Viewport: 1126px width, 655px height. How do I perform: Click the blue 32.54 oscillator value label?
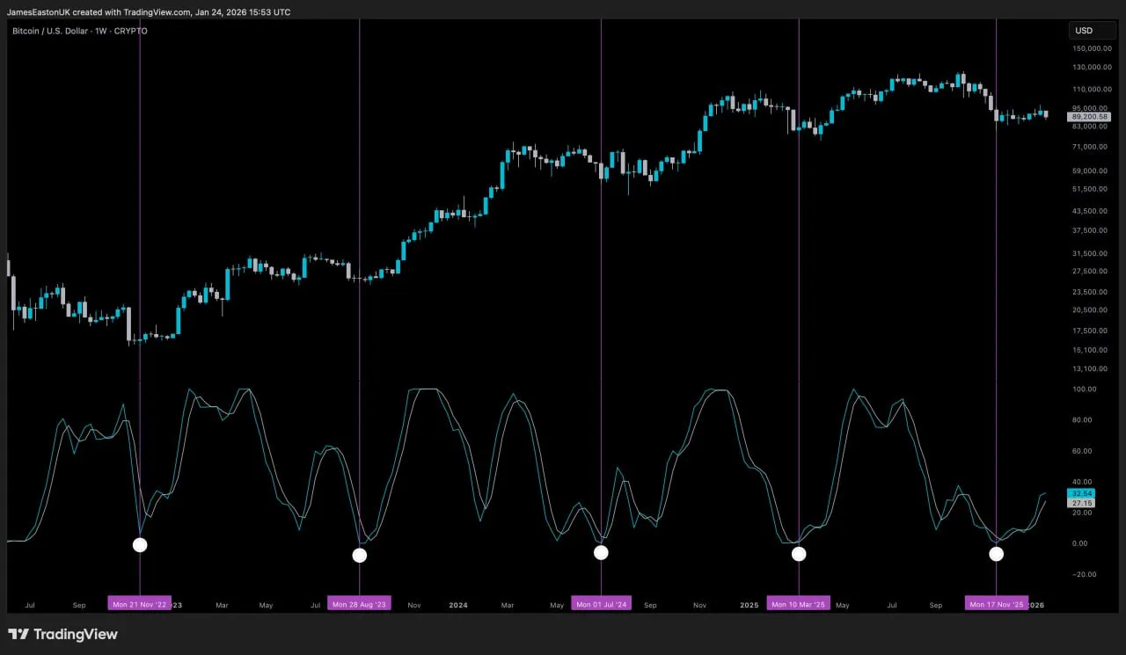[x=1082, y=493]
